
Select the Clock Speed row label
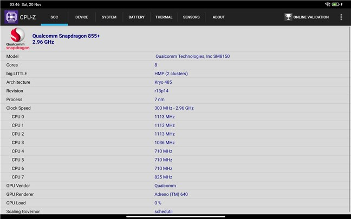click(x=18, y=108)
